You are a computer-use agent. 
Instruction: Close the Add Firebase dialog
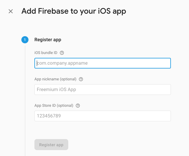[11, 12]
